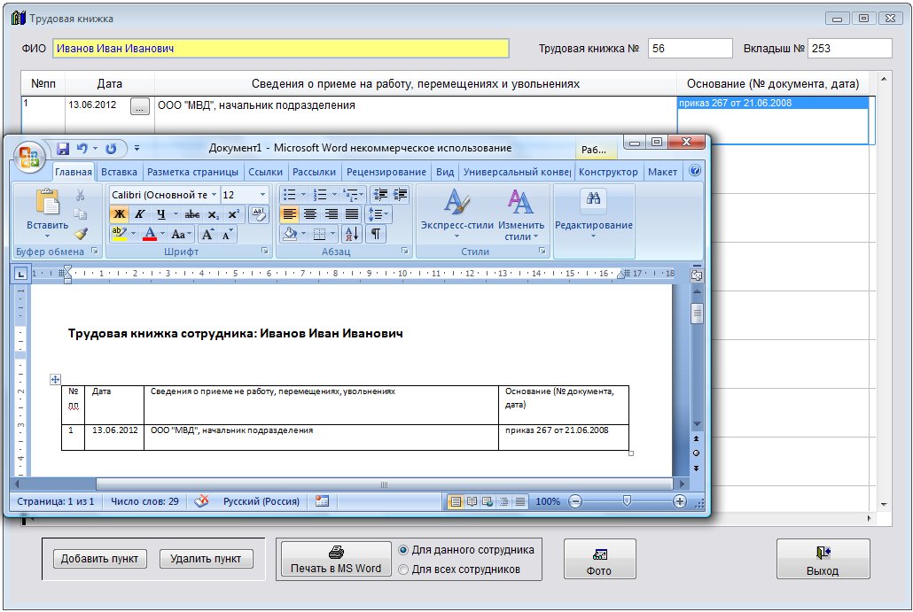Switch to the Ссылки tab

265,172
